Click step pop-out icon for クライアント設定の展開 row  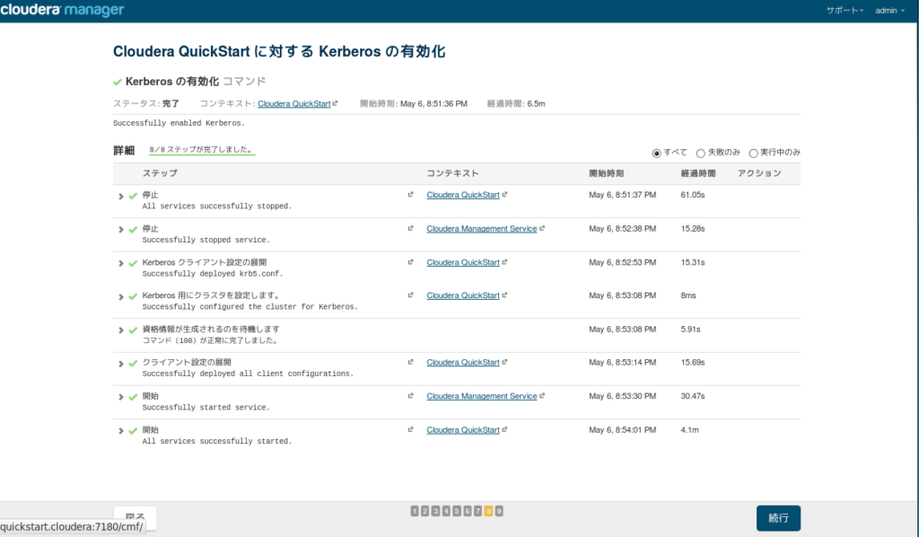click(410, 362)
